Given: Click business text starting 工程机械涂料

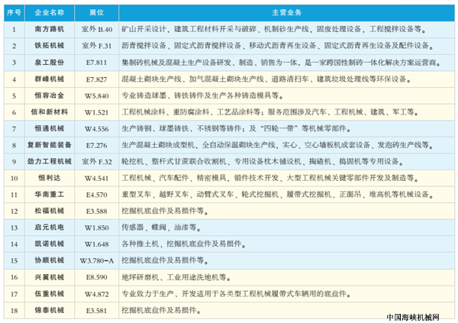Looking at the screenshot, I should tap(270, 112).
